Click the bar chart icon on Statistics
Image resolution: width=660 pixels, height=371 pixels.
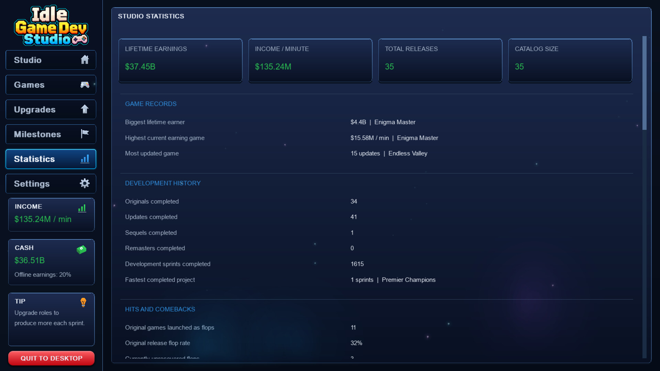tap(85, 159)
